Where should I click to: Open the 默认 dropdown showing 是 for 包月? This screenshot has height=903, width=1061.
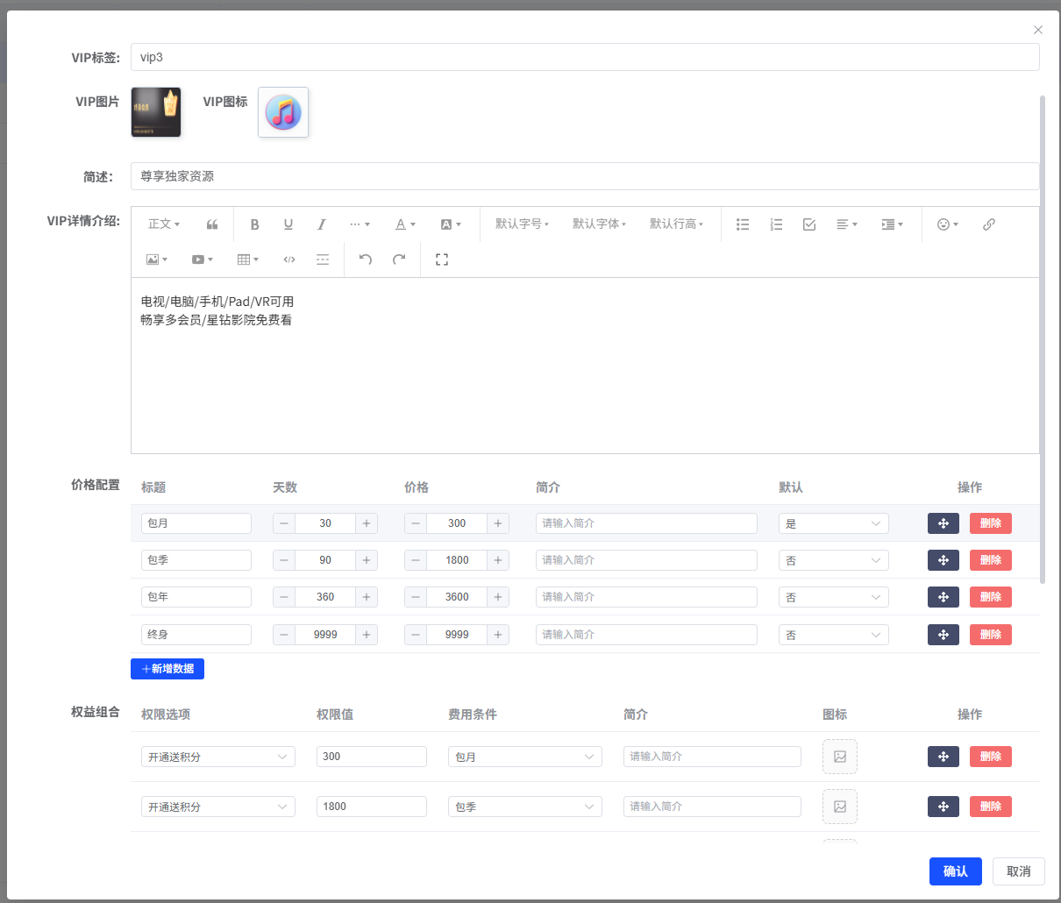[833, 523]
